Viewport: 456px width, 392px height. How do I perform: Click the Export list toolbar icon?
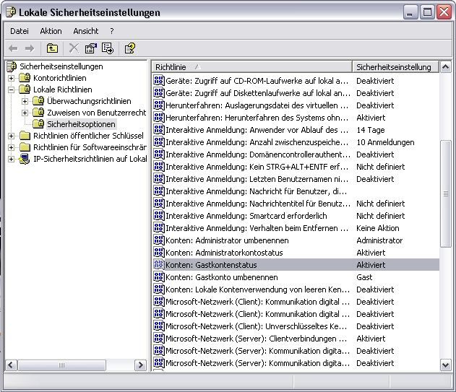point(108,48)
